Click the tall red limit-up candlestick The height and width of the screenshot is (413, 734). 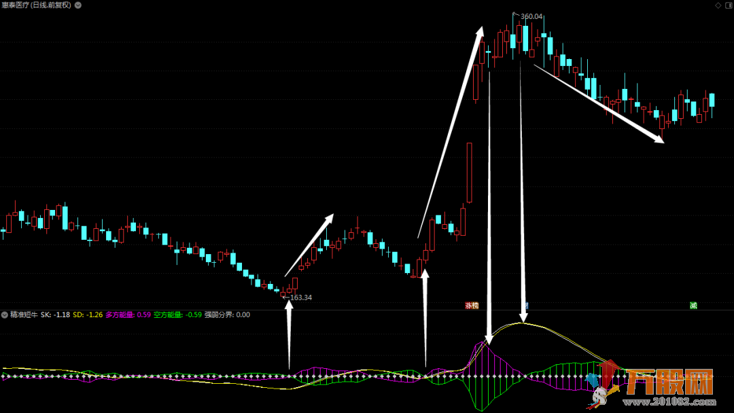click(x=469, y=173)
